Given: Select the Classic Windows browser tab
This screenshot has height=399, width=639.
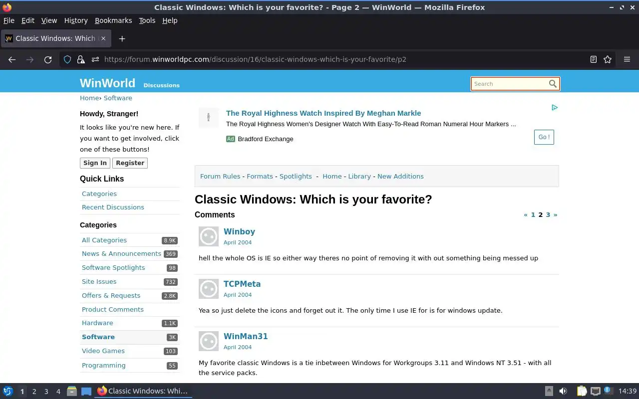Looking at the screenshot, I should click(x=55, y=38).
